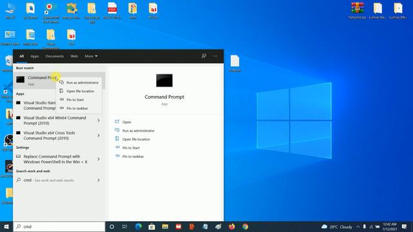The image size is (413, 232).
Task: Launch Microsoft Edge from taskbar
Action: point(139,227)
